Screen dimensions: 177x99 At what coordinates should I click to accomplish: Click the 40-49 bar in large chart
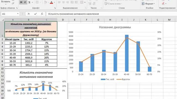coord(127,53)
